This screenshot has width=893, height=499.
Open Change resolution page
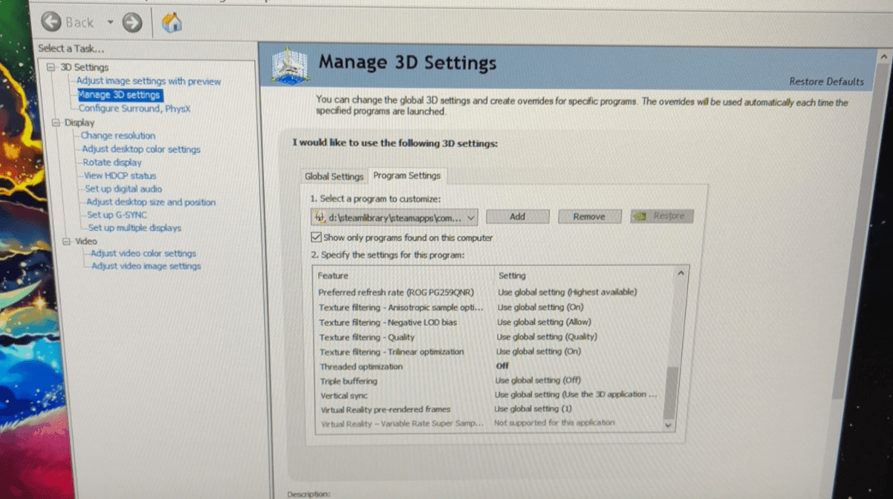[118, 136]
